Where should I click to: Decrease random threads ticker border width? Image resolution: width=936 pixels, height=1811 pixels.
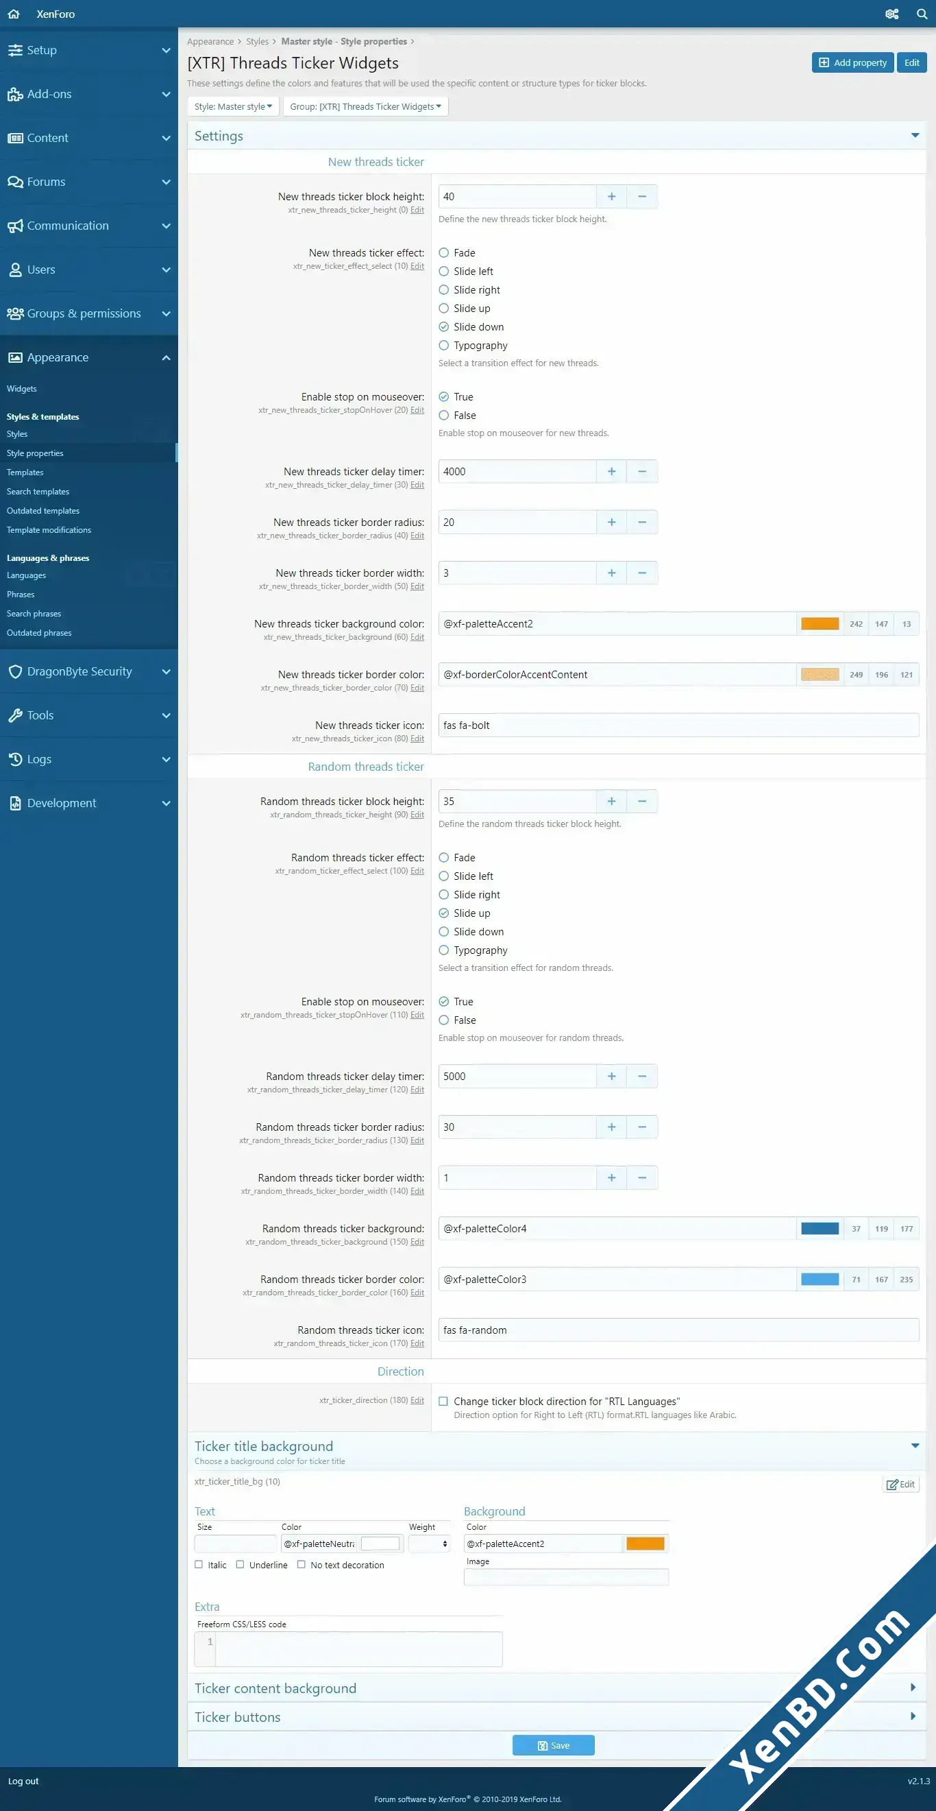pyautogui.click(x=642, y=1177)
